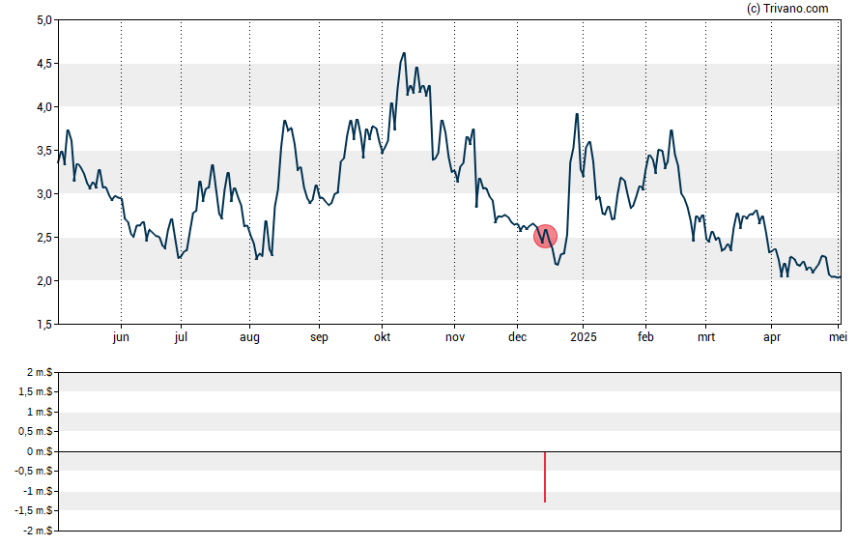Click the 'feb' month label
Viewport: 858px width, 546px height.
pos(645,337)
